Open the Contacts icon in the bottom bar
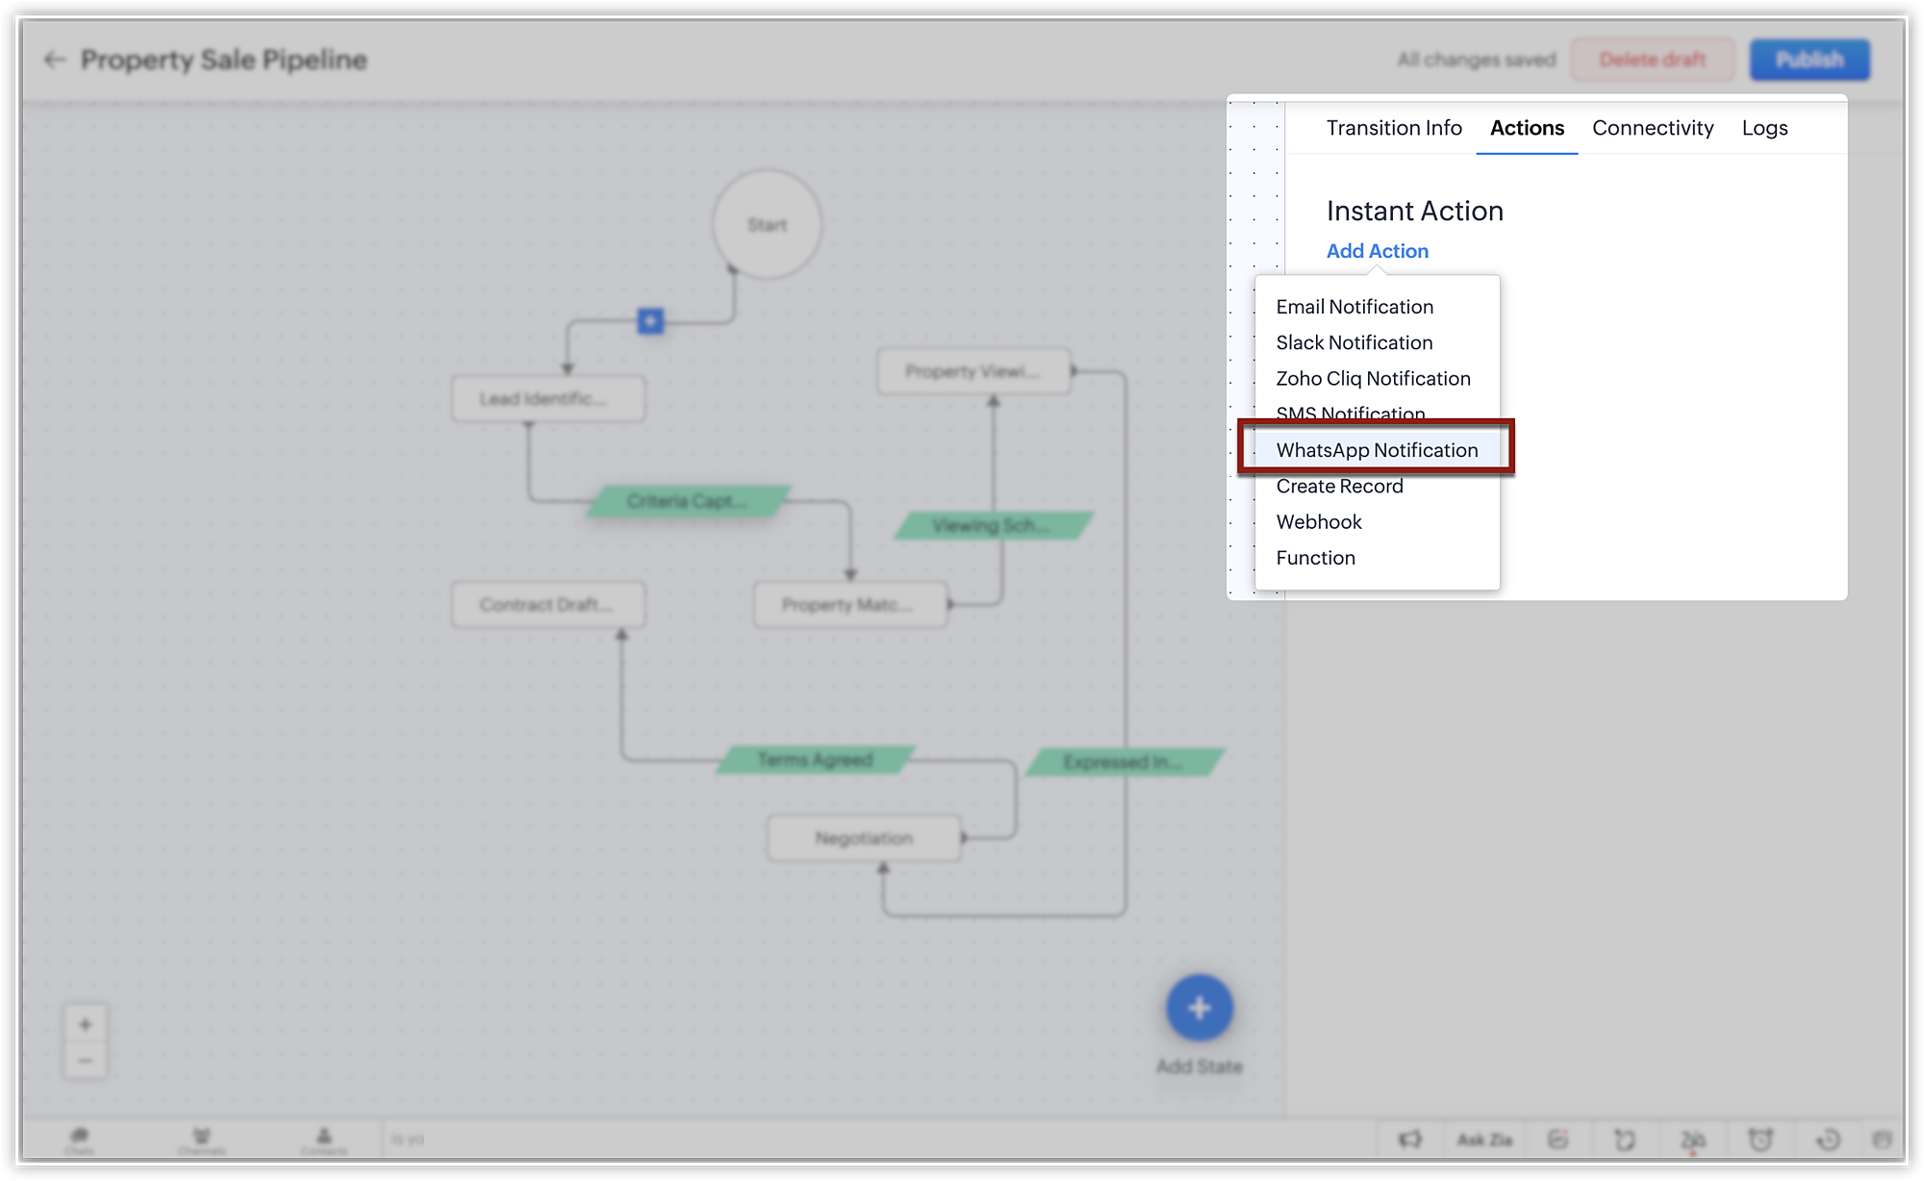The image size is (1924, 1181). (323, 1139)
